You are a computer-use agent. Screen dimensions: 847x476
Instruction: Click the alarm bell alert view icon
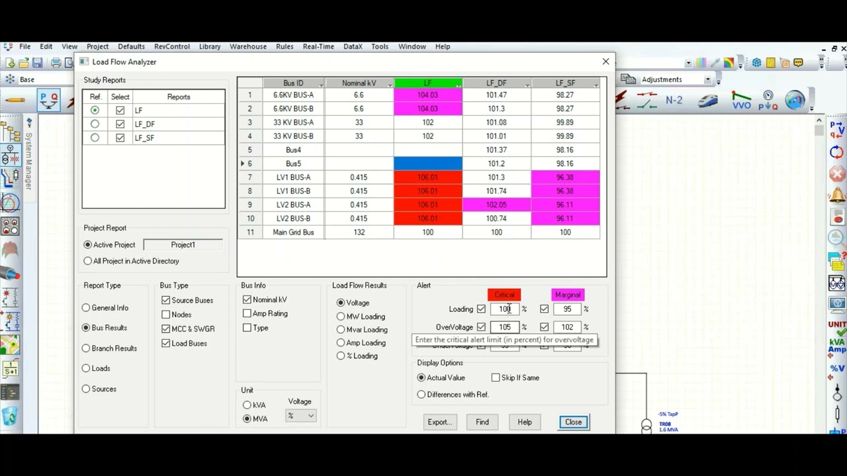[837, 195]
